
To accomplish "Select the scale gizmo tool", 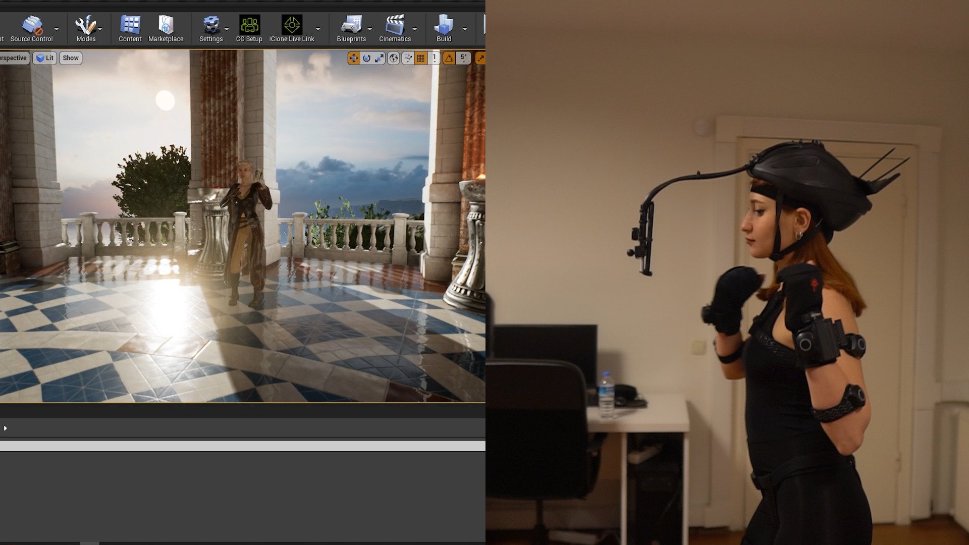I will click(380, 58).
